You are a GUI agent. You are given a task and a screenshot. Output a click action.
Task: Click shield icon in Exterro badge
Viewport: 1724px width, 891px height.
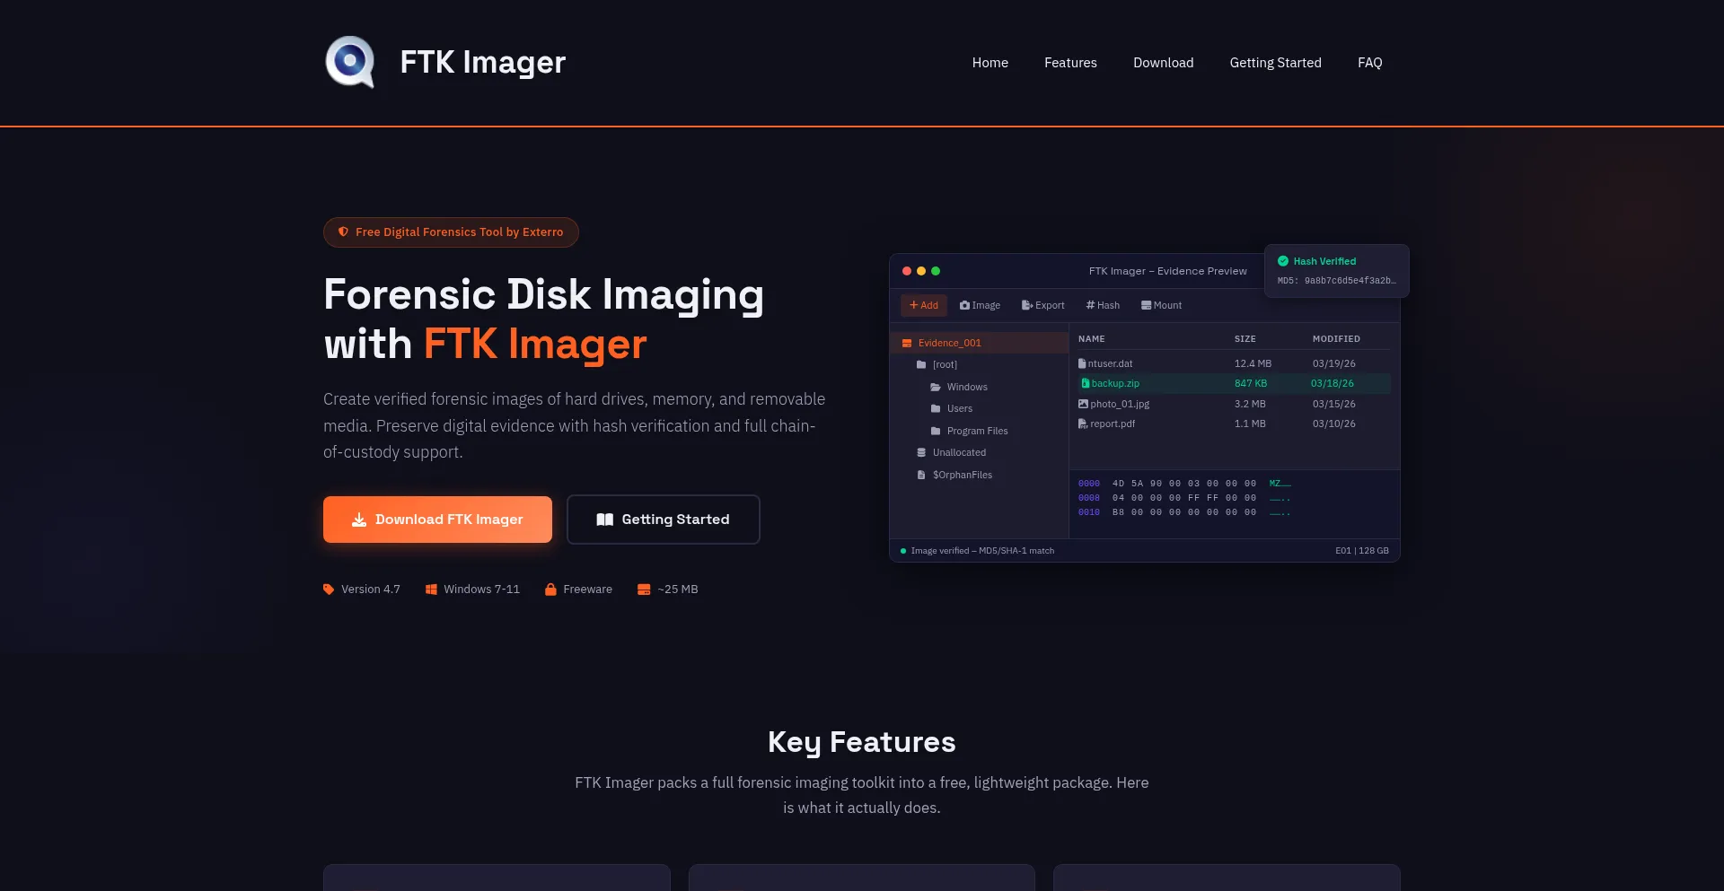[x=343, y=231]
